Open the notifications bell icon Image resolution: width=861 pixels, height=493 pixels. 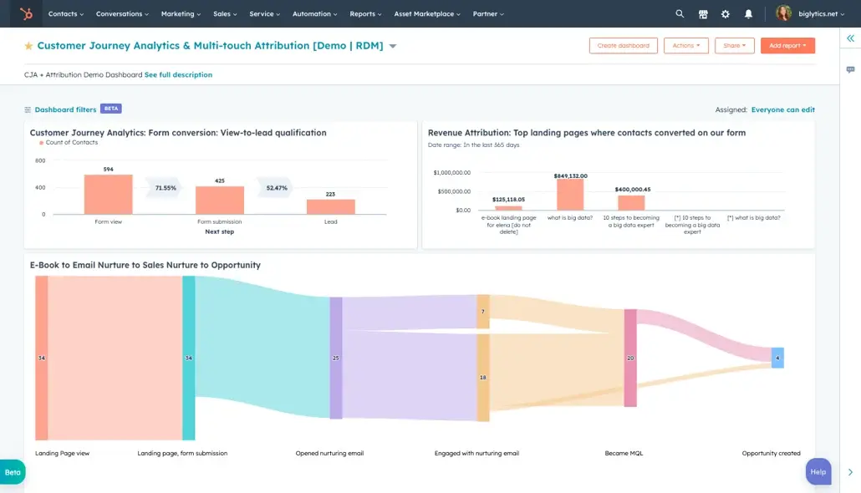746,13
